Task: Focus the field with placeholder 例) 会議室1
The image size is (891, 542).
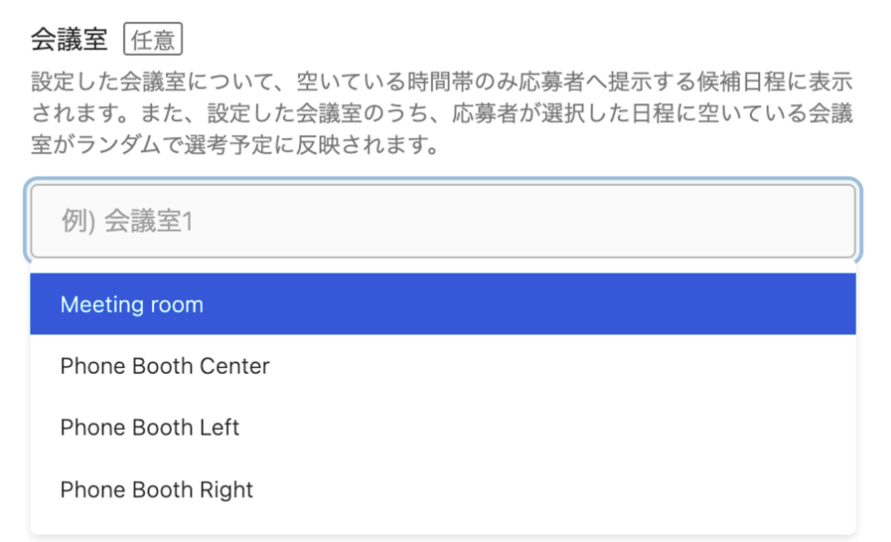Action: click(443, 221)
